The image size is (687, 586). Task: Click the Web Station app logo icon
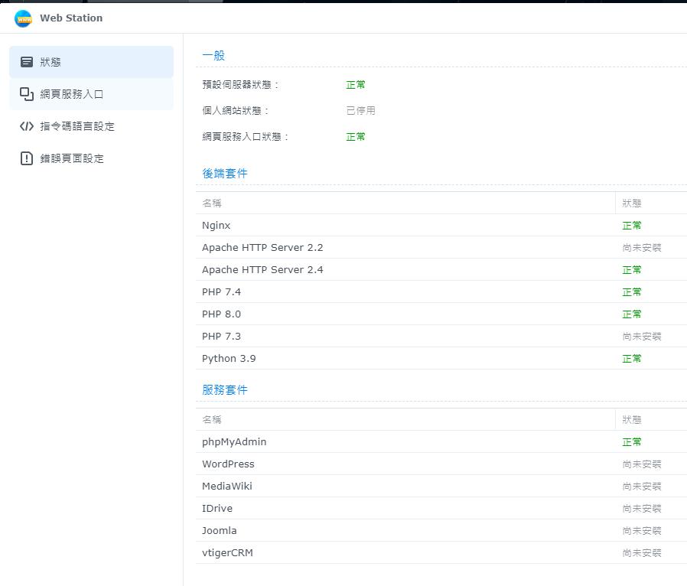coord(23,18)
